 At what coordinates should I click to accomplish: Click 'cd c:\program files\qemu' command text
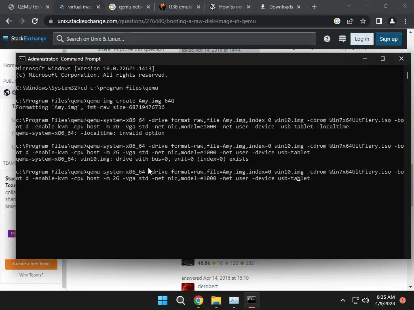[x=119, y=88]
